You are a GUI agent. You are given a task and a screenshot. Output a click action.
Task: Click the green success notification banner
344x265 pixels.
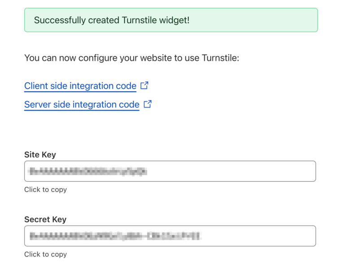pos(171,20)
